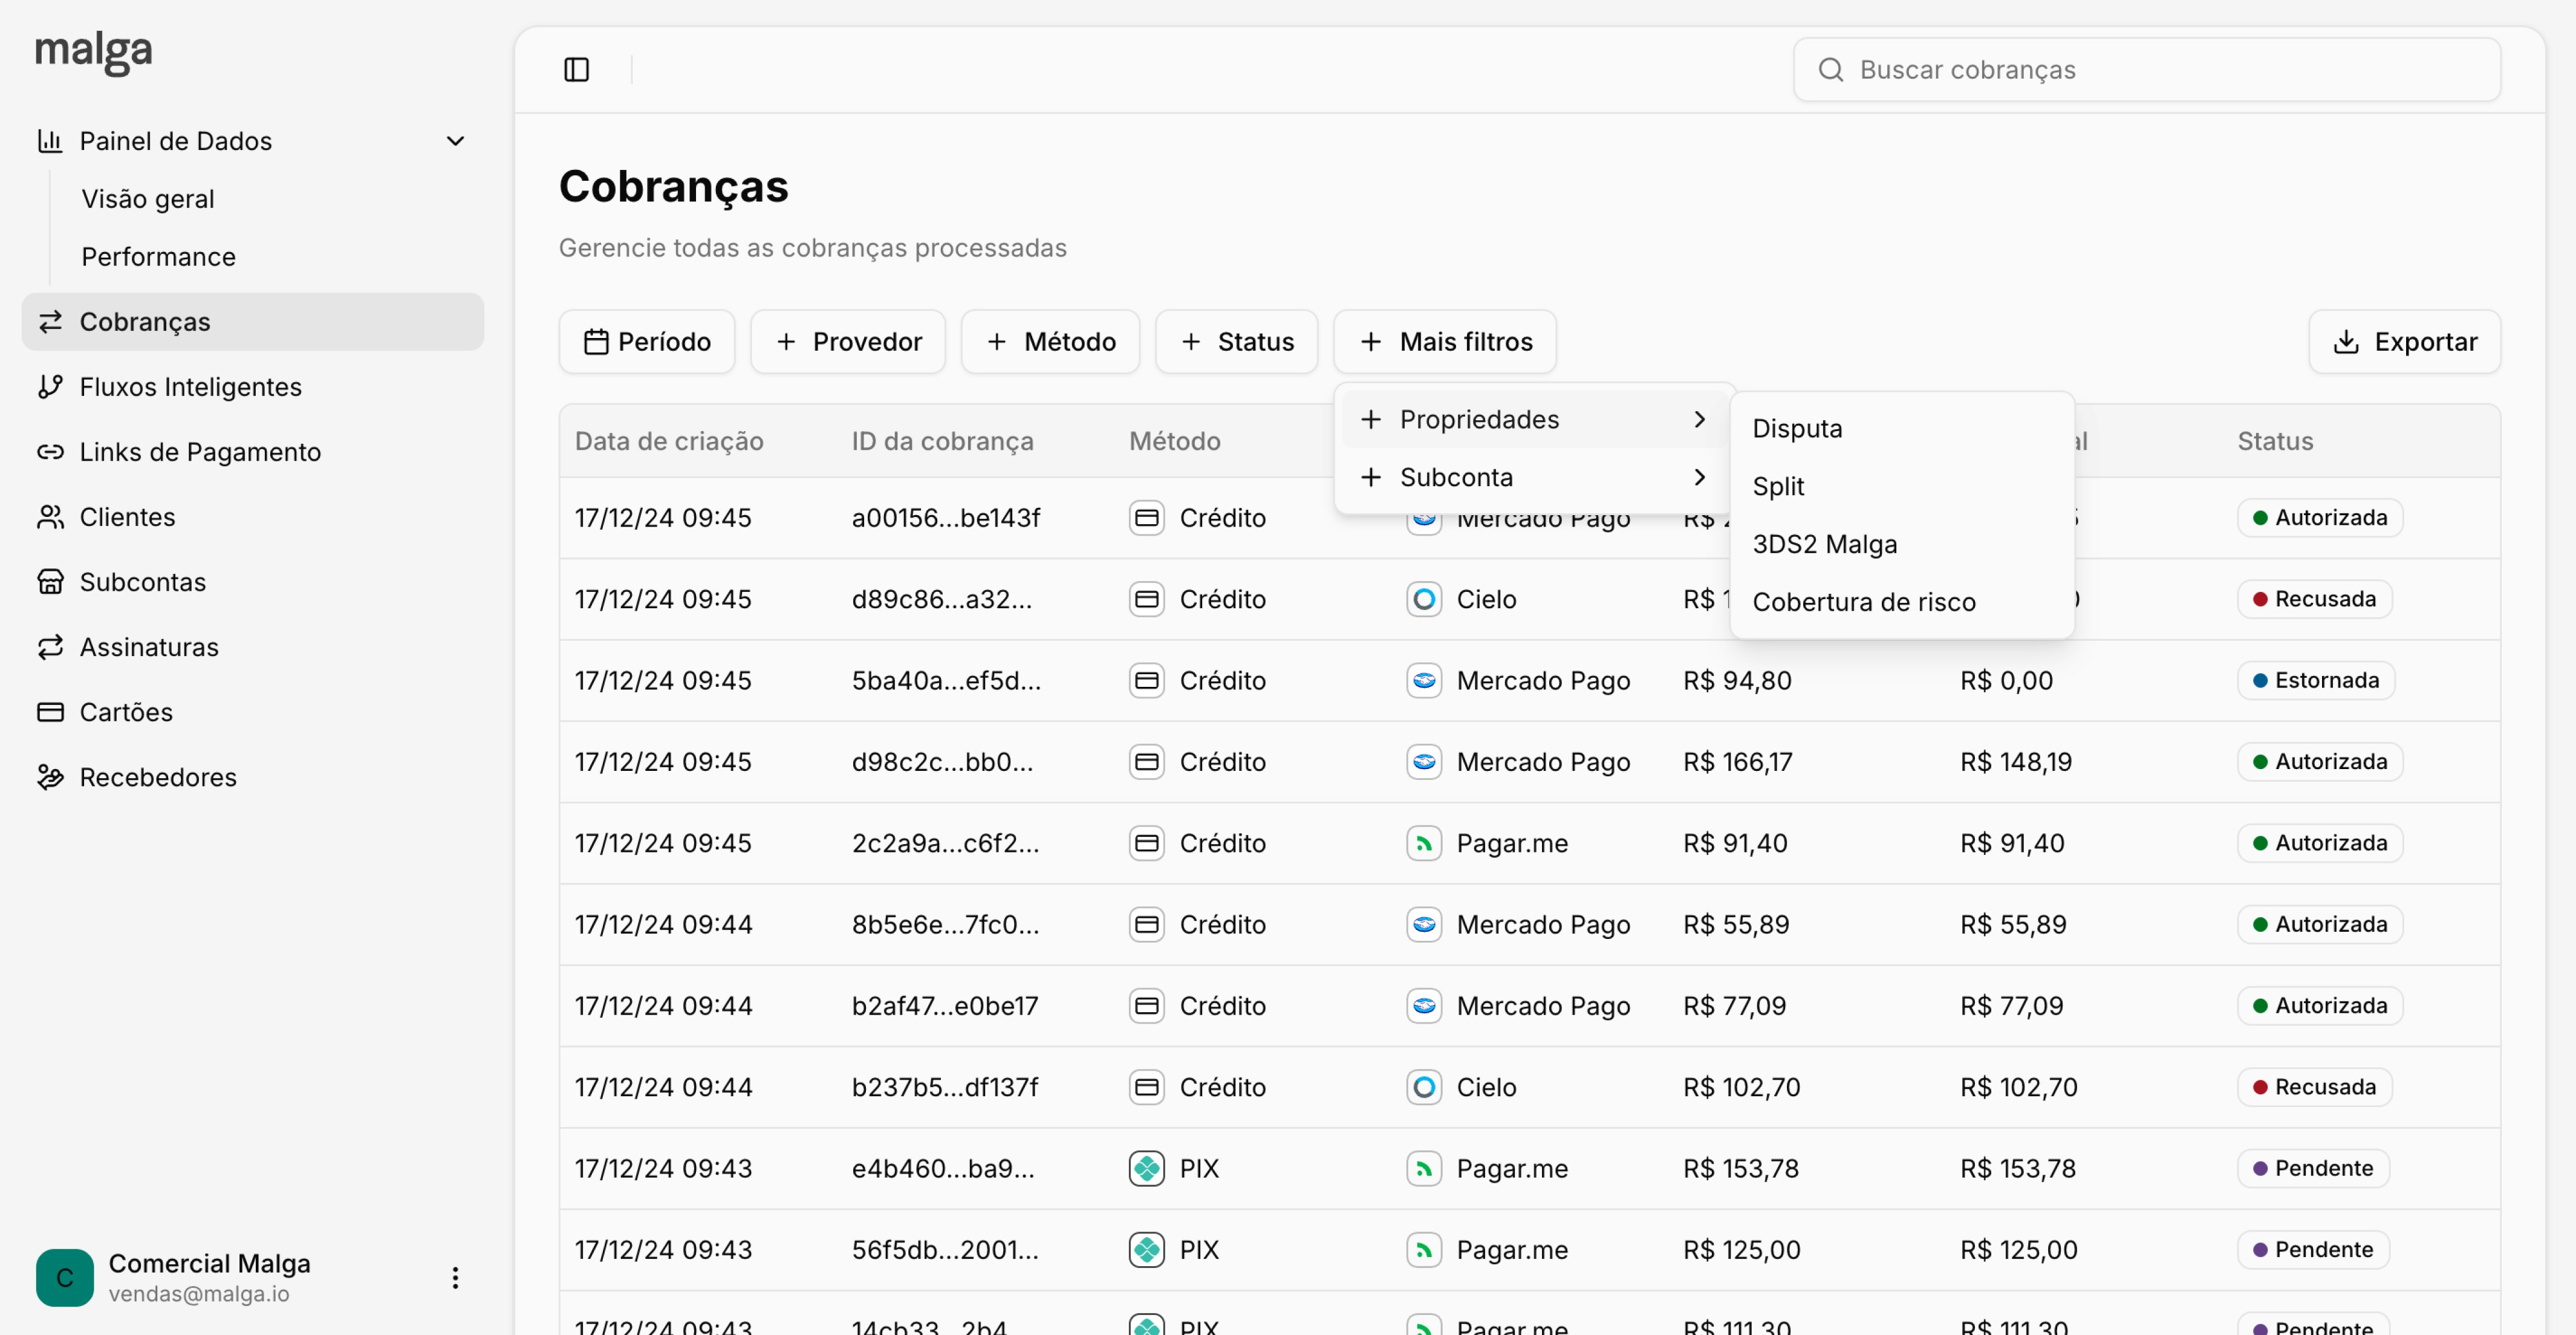2576x1335 pixels.
Task: Click the PIX icon in 56f5db row
Action: click(1147, 1250)
